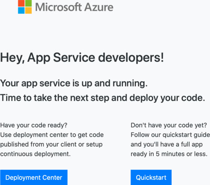This screenshot has width=210, height=185.
Task: Click 'continuous deployment.' text
Action: point(36,154)
